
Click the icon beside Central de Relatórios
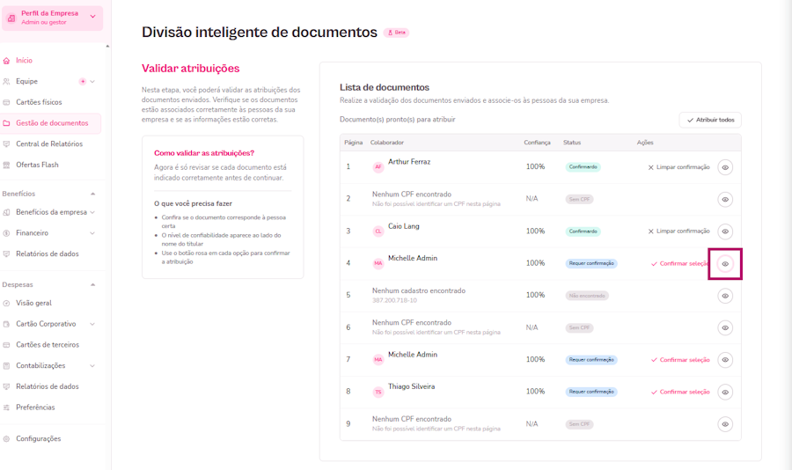[6, 144]
